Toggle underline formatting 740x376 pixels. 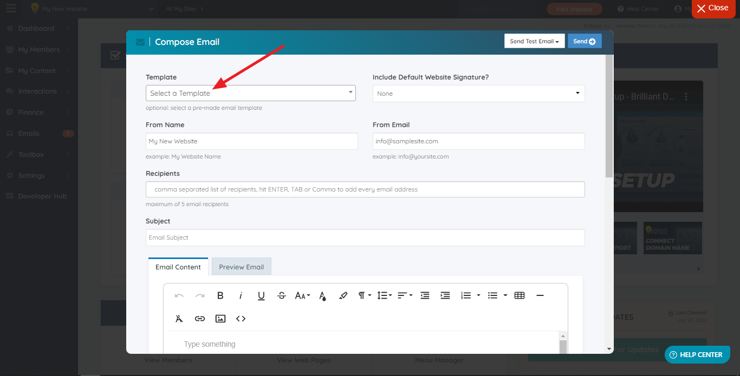point(261,295)
